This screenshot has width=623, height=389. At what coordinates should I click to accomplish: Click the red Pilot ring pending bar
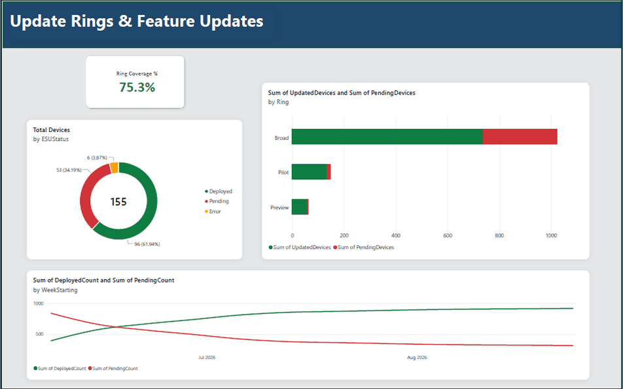pyautogui.click(x=329, y=172)
